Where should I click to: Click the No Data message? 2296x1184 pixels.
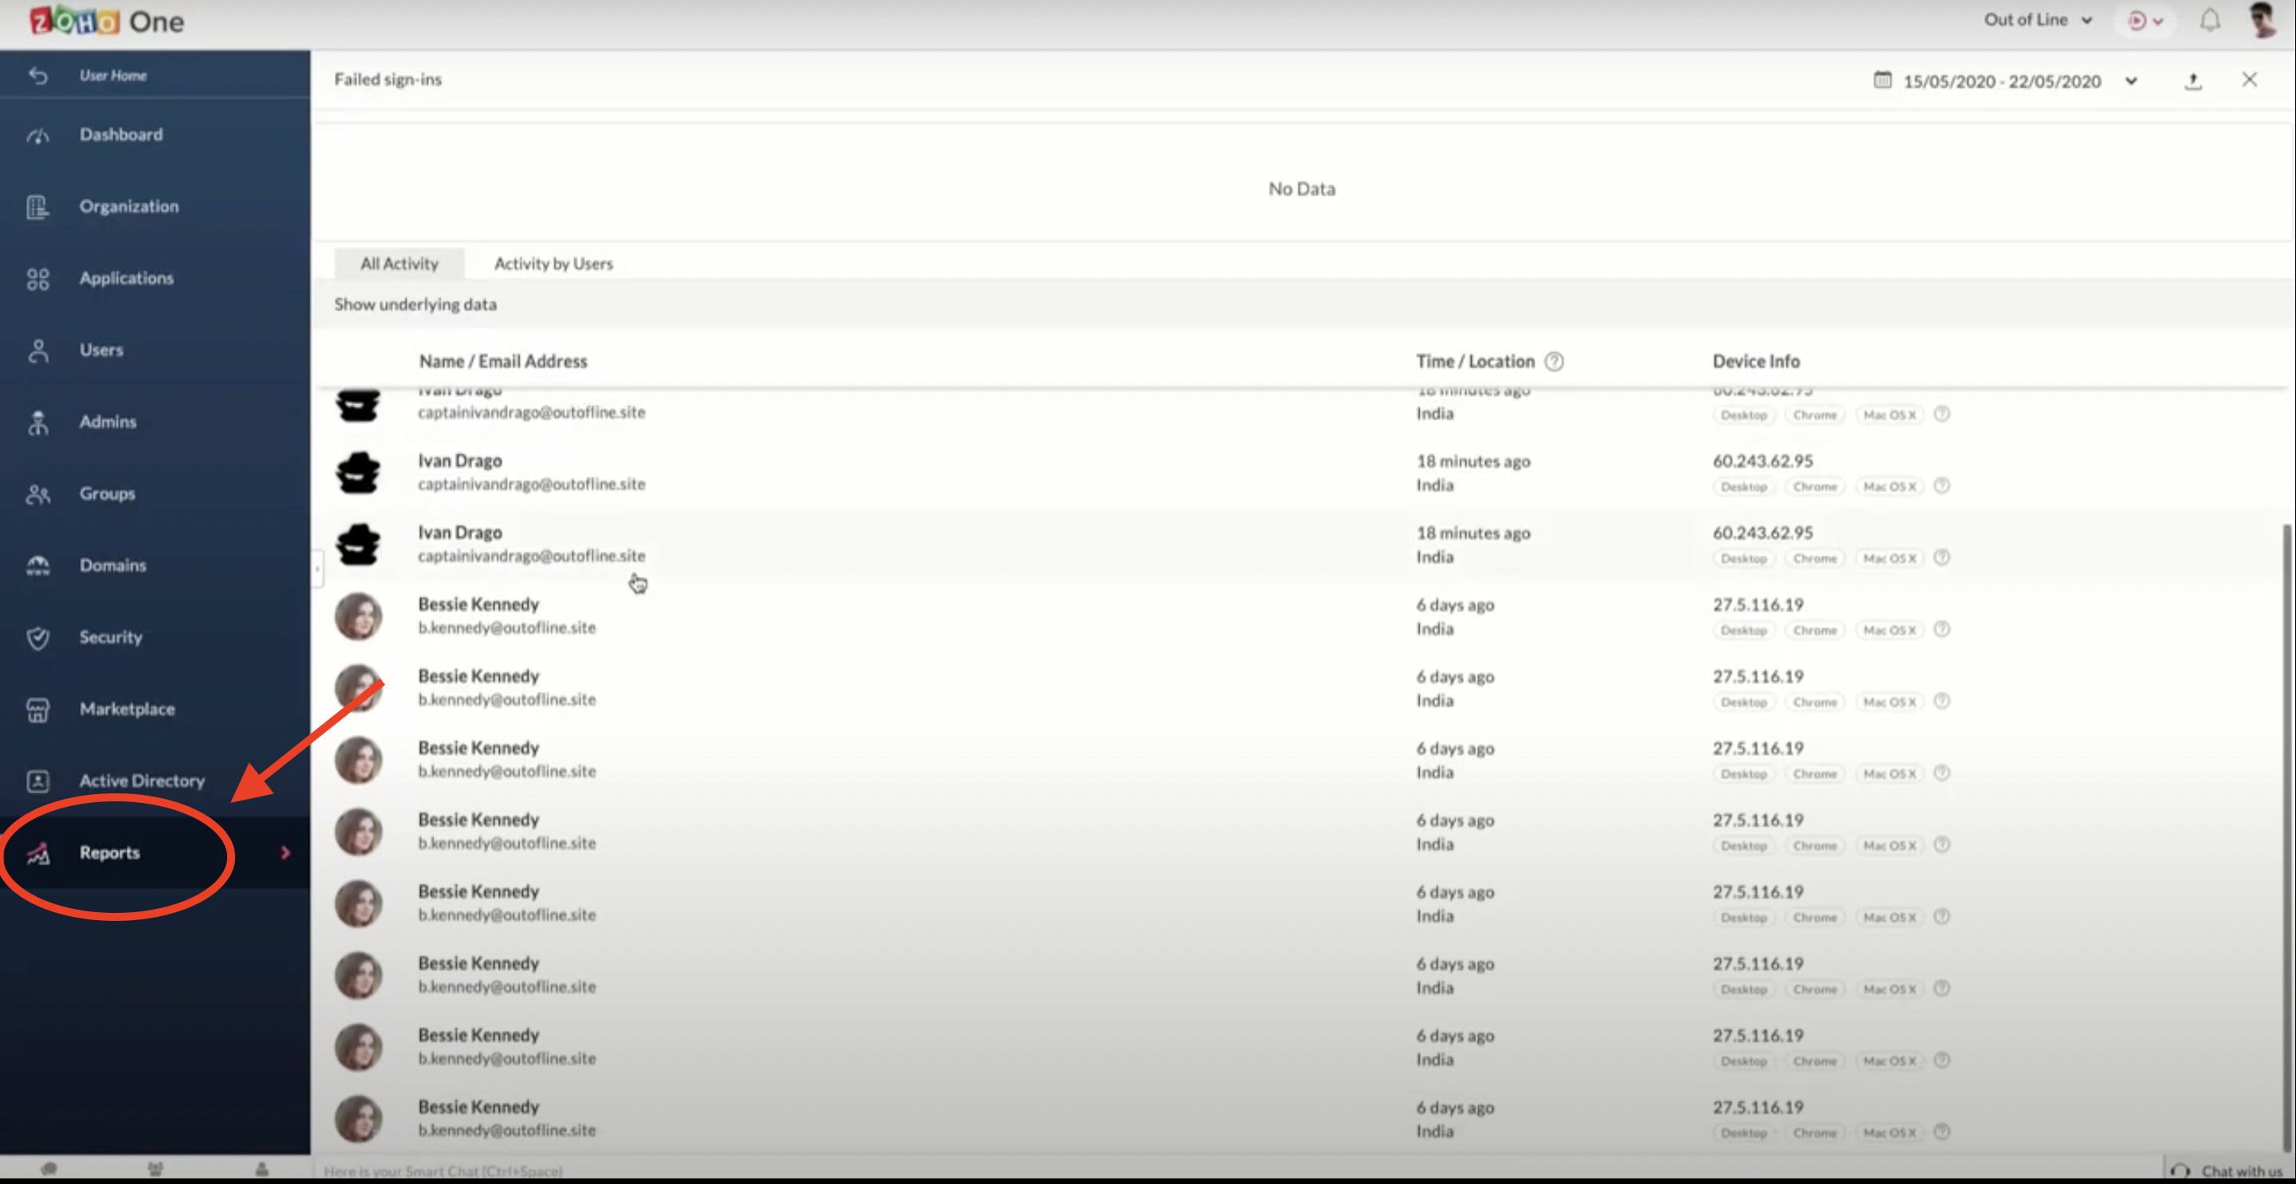(1301, 189)
